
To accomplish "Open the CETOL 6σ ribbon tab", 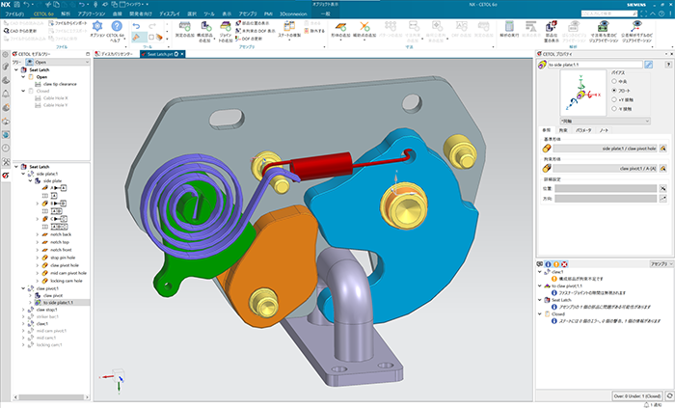I will (43, 14).
